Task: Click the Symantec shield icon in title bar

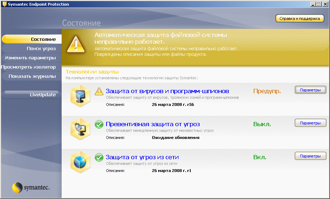Action: tap(4, 4)
